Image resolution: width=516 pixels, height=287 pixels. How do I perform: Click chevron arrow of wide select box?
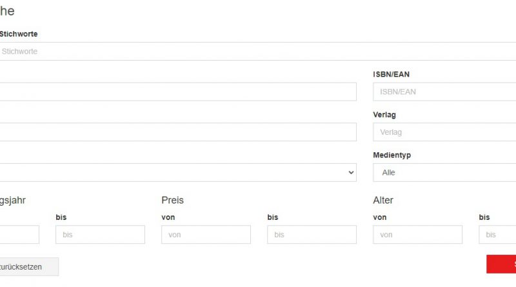351,173
